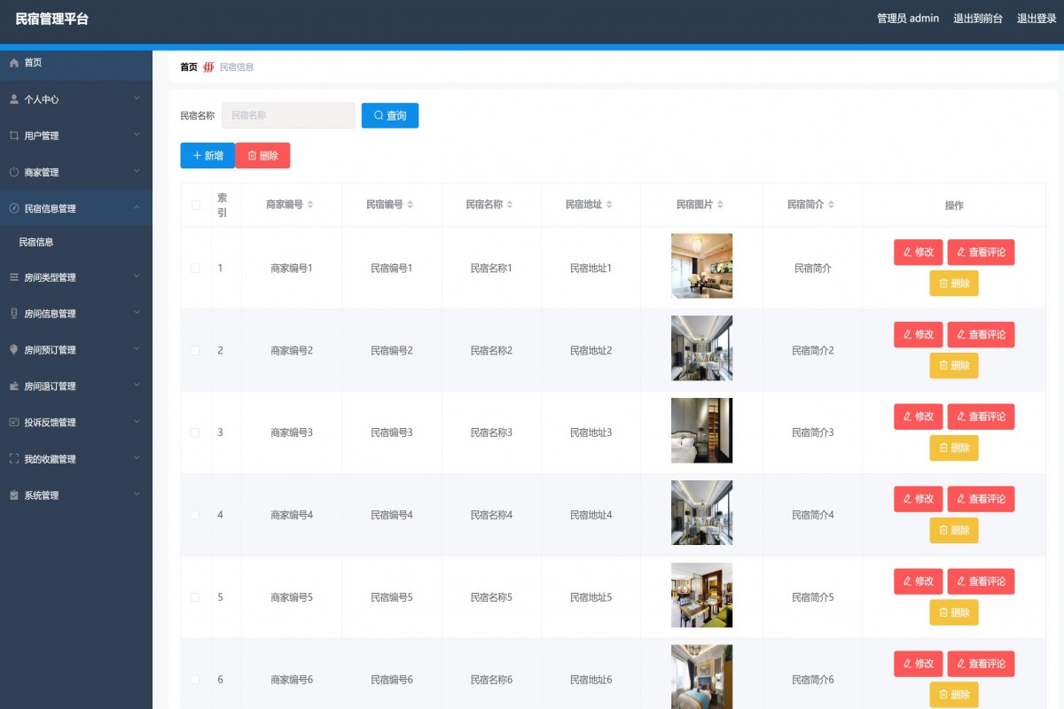Screen dimensions: 1064x709
Task: Select the 民宿信息管理 clock-style icon
Action: (14, 208)
